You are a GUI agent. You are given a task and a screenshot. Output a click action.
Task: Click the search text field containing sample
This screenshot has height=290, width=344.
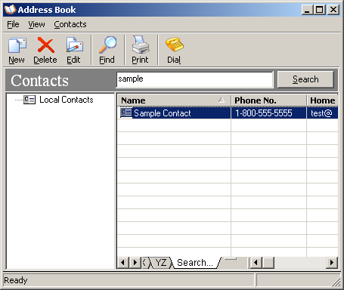point(194,79)
